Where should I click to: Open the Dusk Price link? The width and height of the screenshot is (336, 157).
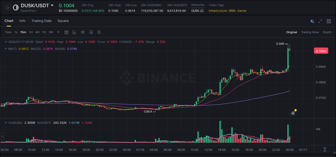27,11
